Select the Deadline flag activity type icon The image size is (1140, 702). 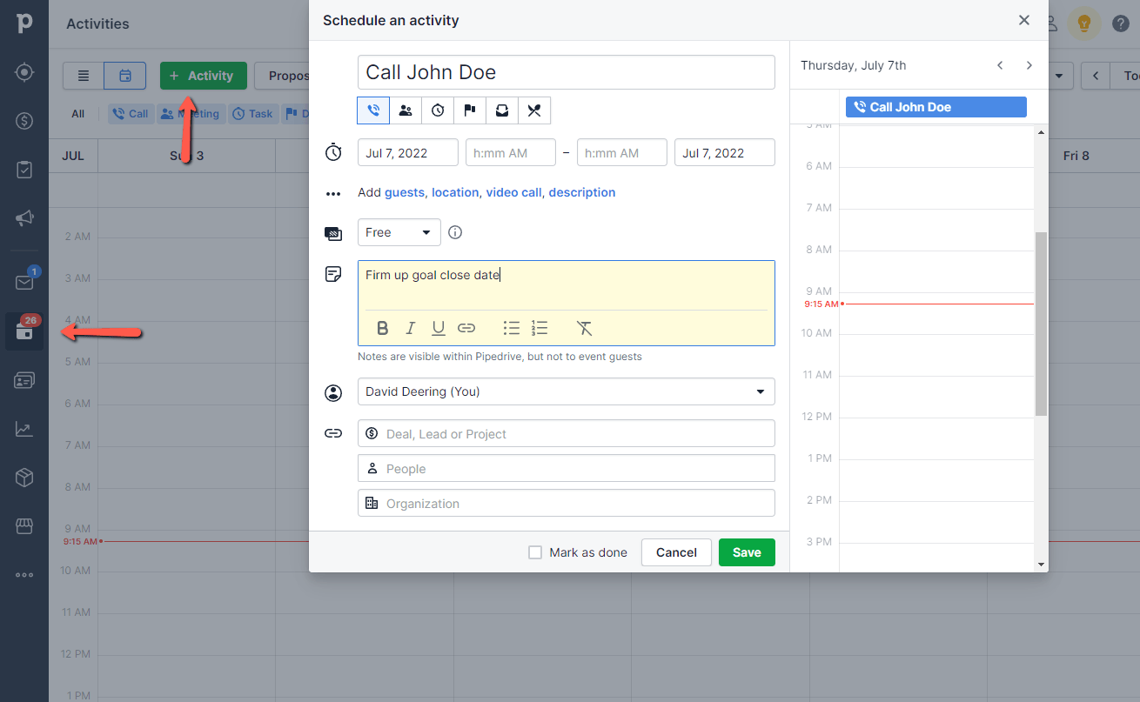[x=470, y=110]
